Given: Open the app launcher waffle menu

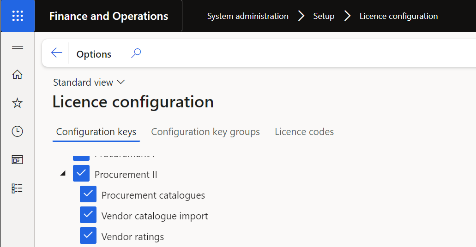Looking at the screenshot, I should (x=18, y=16).
